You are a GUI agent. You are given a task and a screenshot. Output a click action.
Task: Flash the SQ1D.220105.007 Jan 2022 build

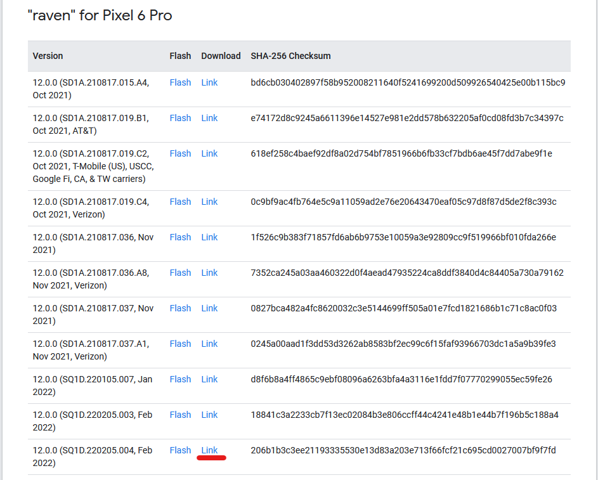click(180, 379)
